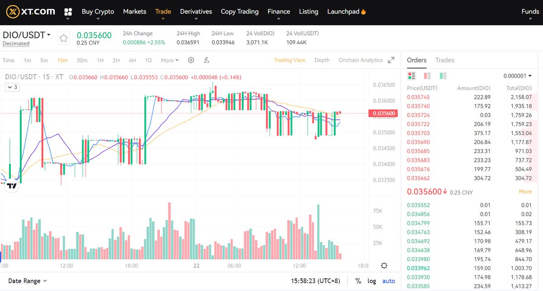Toggle auto scale on chart
Screen dimensions: 543x291
(x=389, y=281)
